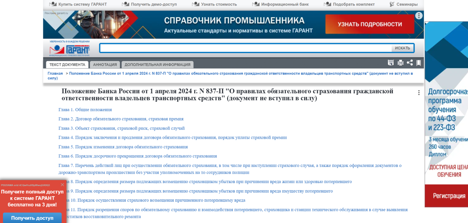This screenshot has height=223, width=468.
Task: Open 'Глава 4. Порядок заключения и продления' link
Action: click(x=173, y=138)
